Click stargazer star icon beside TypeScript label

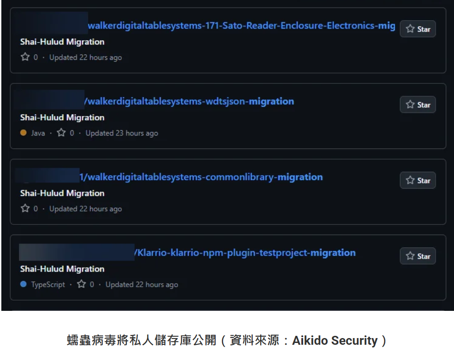[81, 285]
